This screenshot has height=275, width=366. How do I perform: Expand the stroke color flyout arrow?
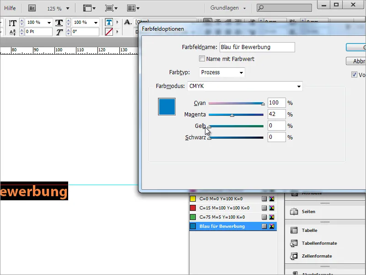118,32
